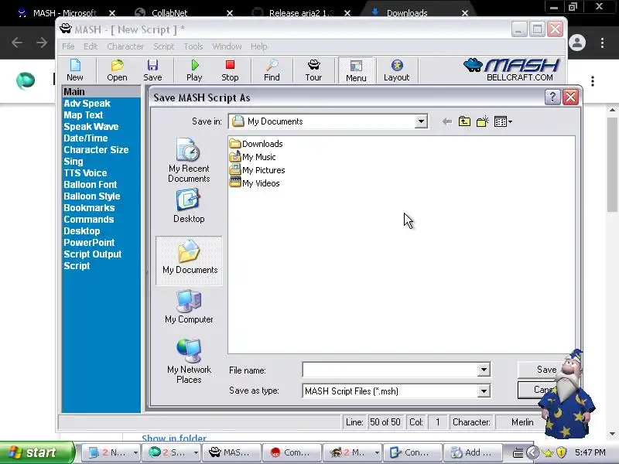
Task: Click the Speak Wave sidebar link
Action: pos(91,127)
